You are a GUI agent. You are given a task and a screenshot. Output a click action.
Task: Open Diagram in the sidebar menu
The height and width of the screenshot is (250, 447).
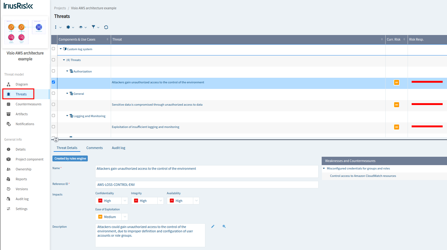[x=22, y=84]
